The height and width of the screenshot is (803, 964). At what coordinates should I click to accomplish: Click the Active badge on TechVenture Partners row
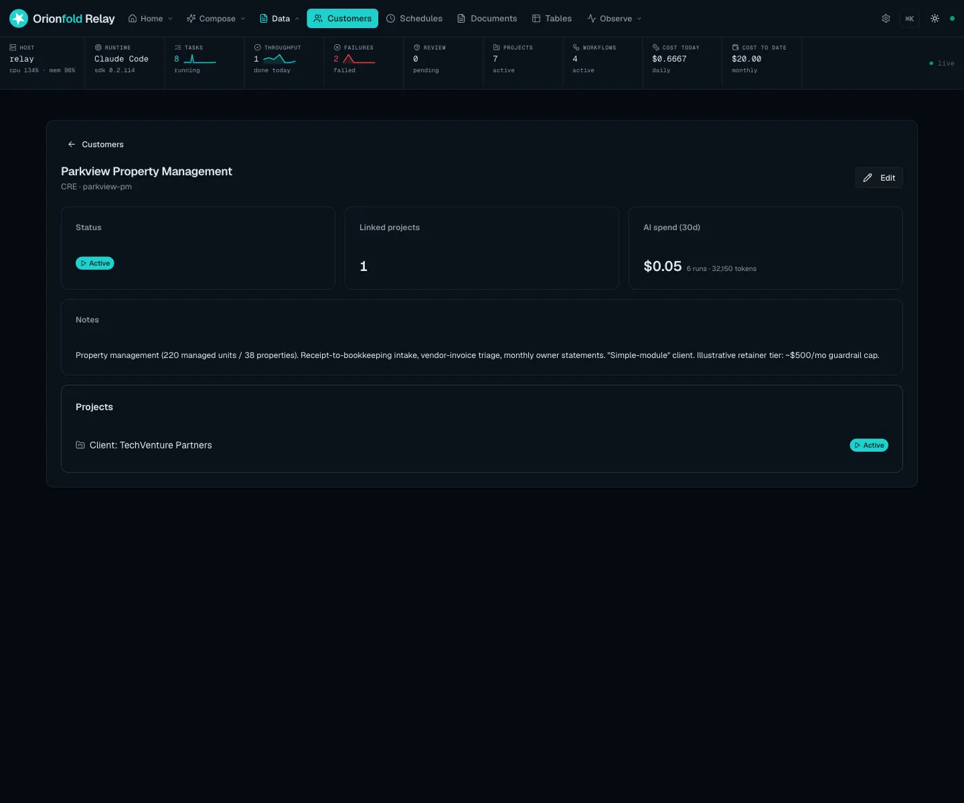(869, 445)
